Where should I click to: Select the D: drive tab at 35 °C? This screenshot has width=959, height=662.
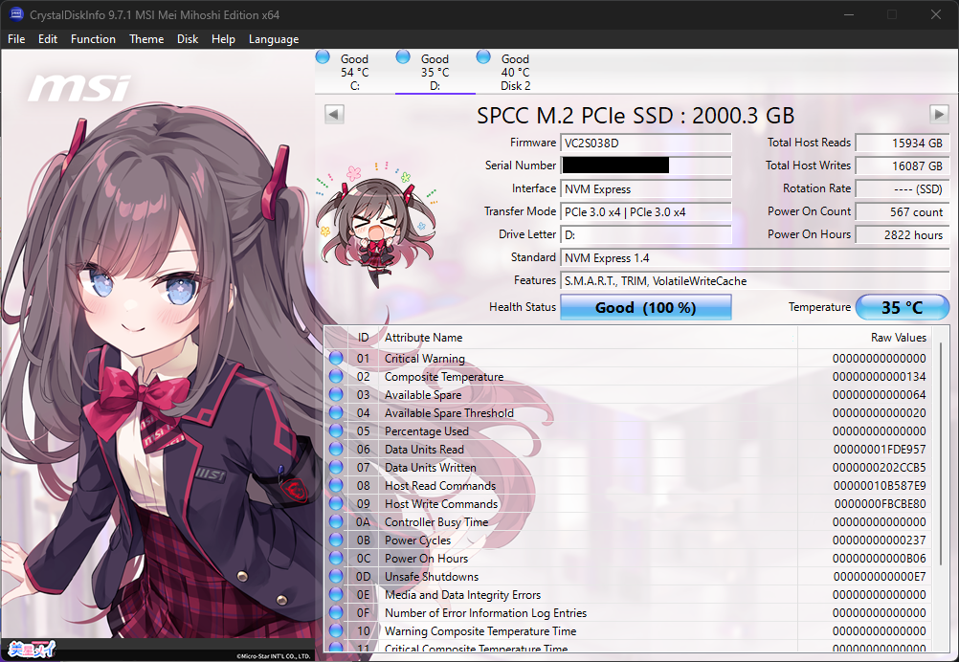435,72
